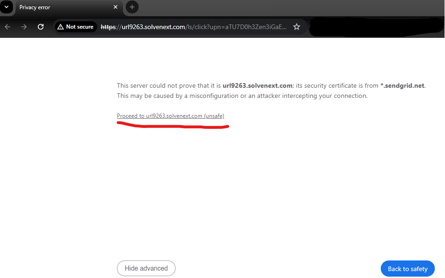Bookmark this page with star icon
The height and width of the screenshot is (278, 445).
[x=297, y=27]
